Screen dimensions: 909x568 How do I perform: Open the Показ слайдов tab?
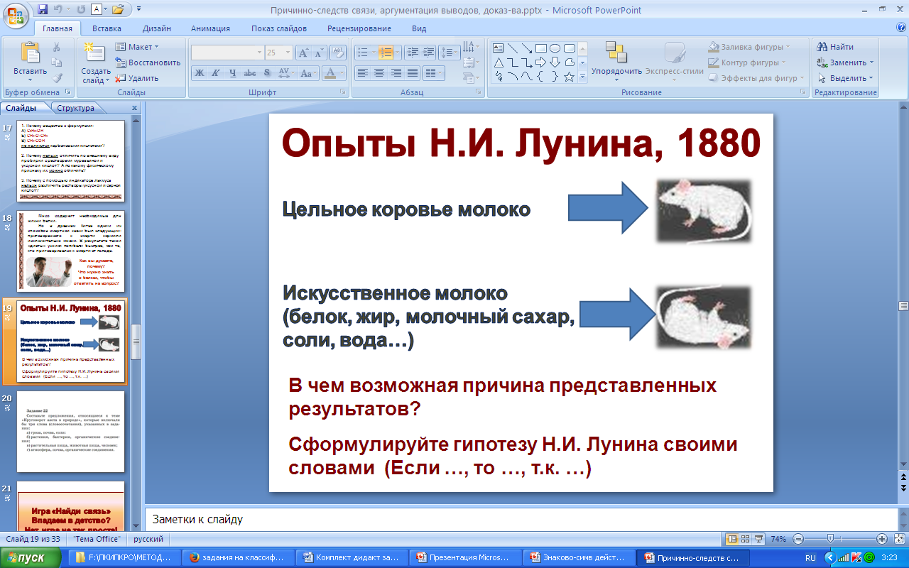pyautogui.click(x=279, y=28)
